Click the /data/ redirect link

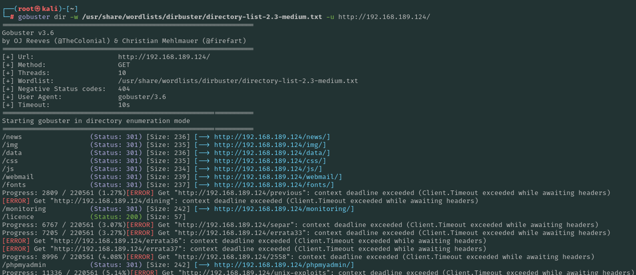point(272,153)
